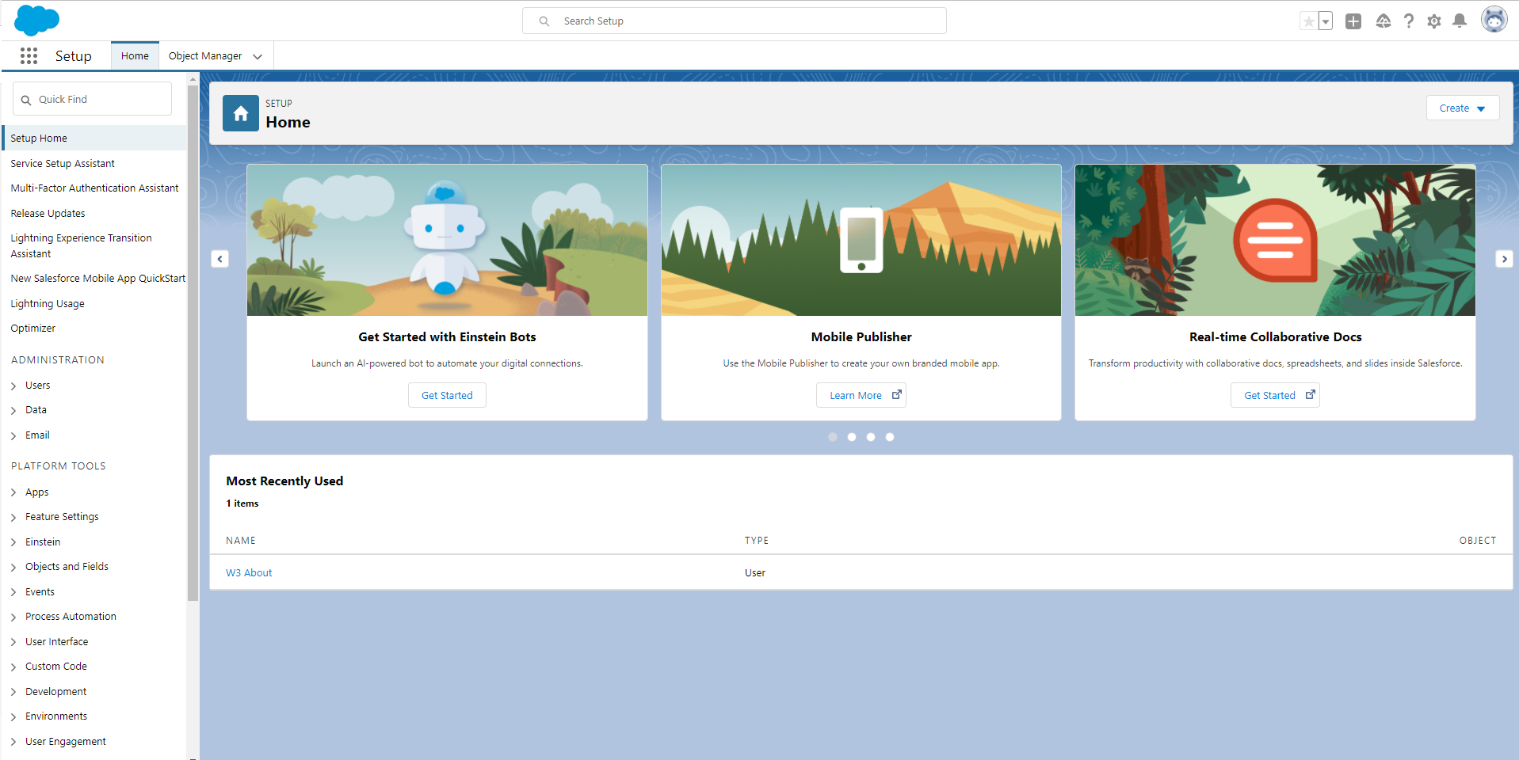Click the sidebar vertical scrollbar

click(193, 342)
